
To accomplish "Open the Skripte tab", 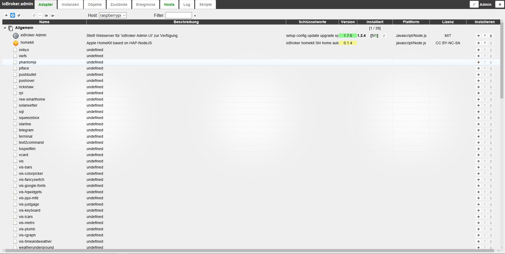I will (206, 4).
